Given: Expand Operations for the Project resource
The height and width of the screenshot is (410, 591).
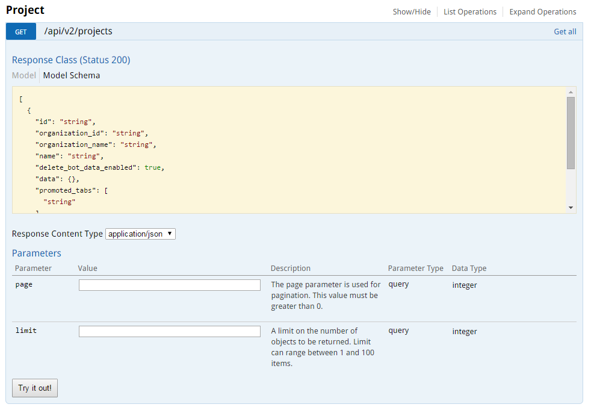Looking at the screenshot, I should click(x=542, y=12).
